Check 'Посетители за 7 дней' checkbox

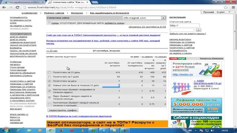[x=49, y=77]
